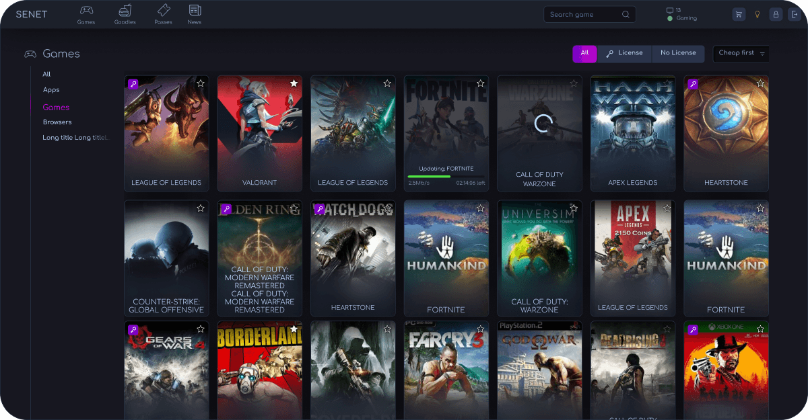808x420 pixels.
Task: Select Apps in the sidebar
Action: point(51,90)
